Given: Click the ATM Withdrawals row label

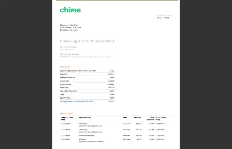Looking at the screenshot, I should [67, 77].
